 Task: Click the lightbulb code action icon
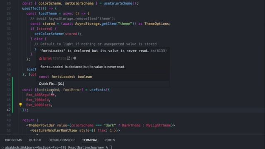(20, 105)
